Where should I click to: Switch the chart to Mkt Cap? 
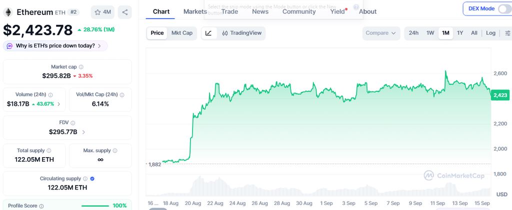(x=182, y=33)
